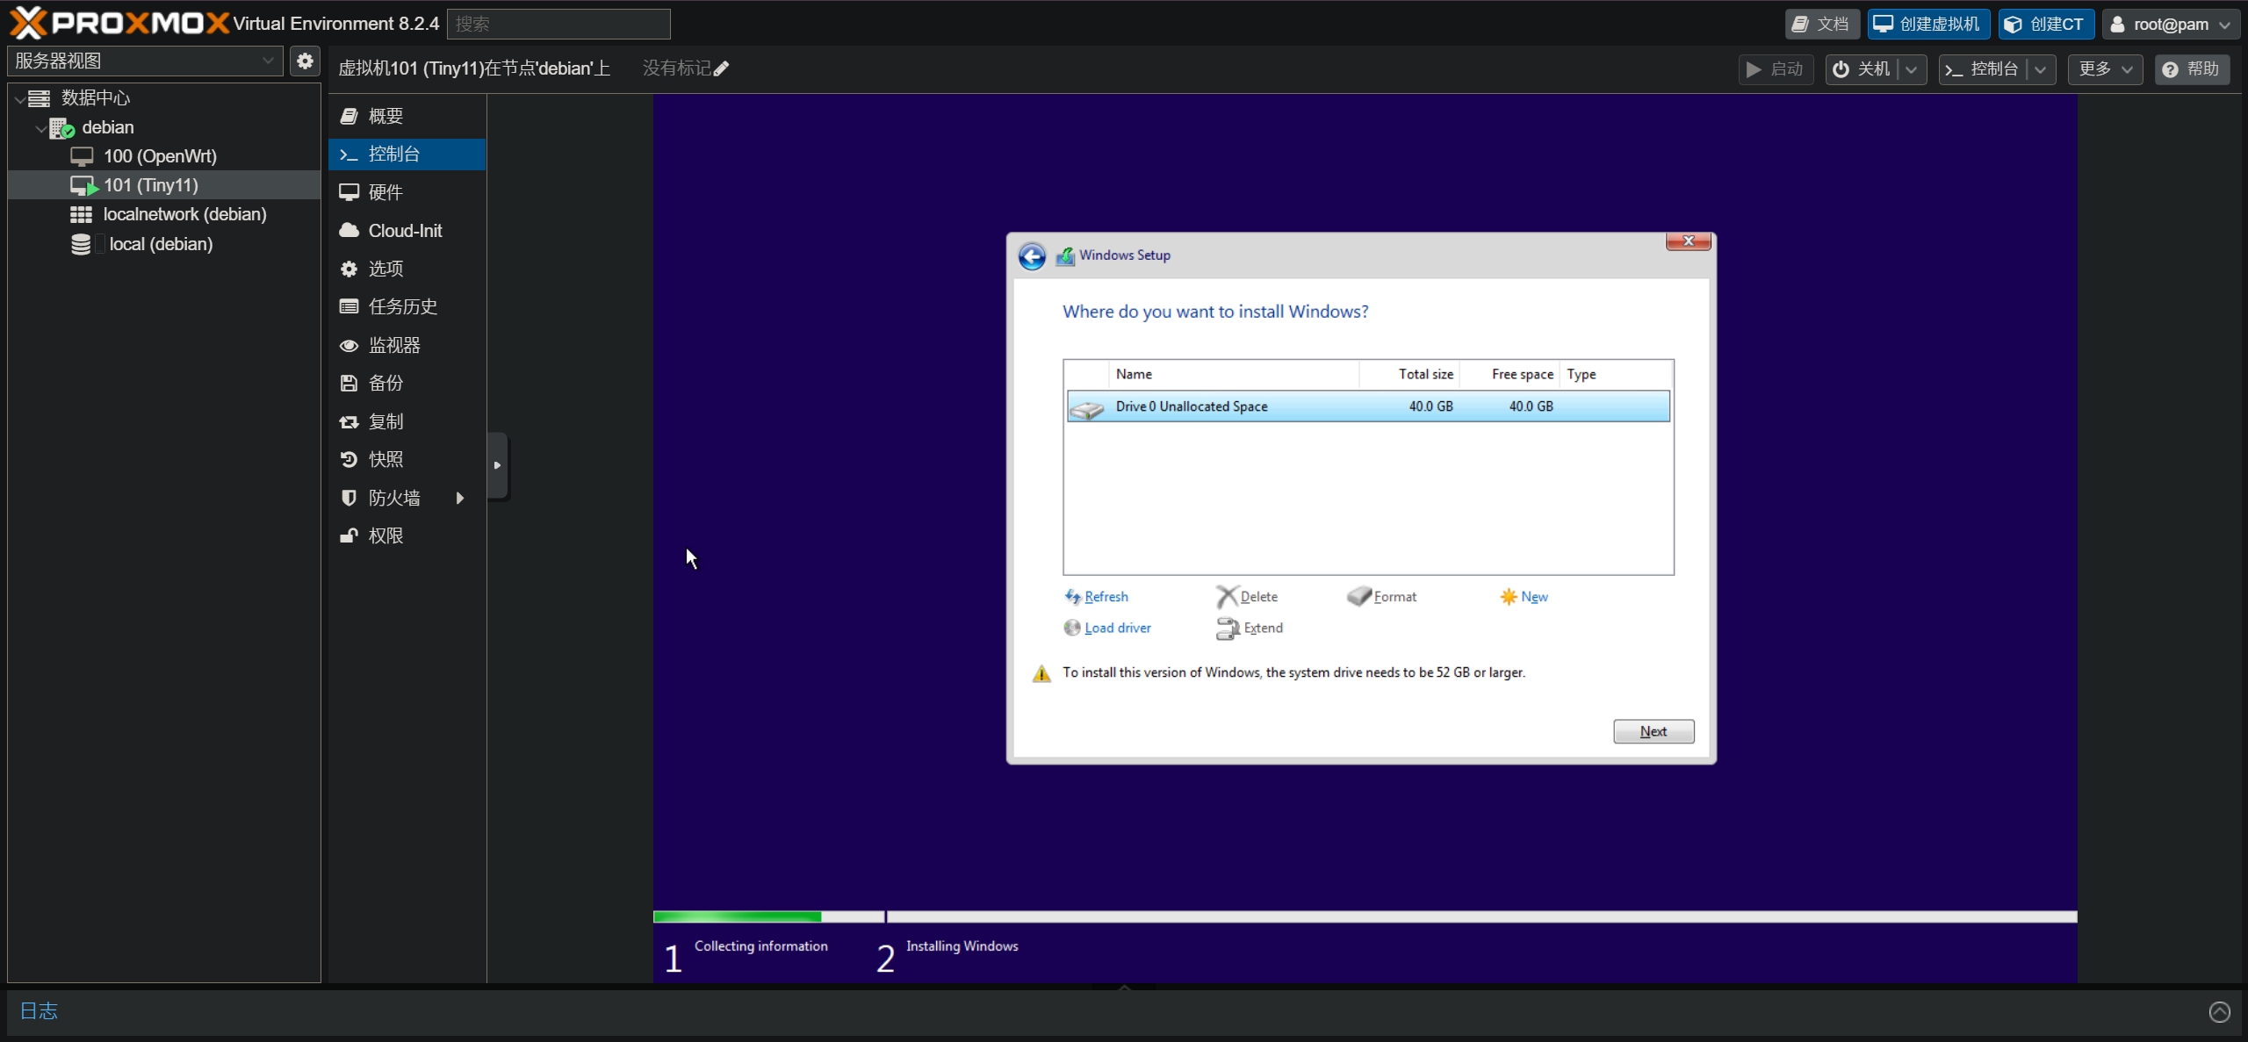This screenshot has height=1042, width=2248.
Task: Click the Total size column header
Action: (x=1409, y=374)
